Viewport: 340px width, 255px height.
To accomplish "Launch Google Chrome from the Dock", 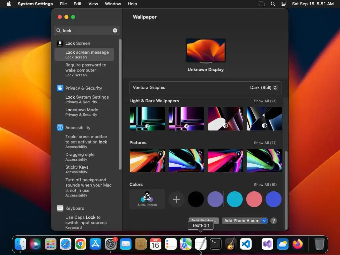I will pyautogui.click(x=80, y=244).
